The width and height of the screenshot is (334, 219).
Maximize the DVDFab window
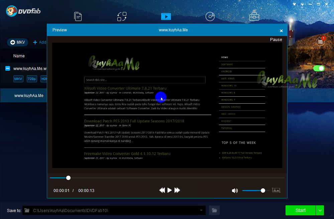(318, 4)
